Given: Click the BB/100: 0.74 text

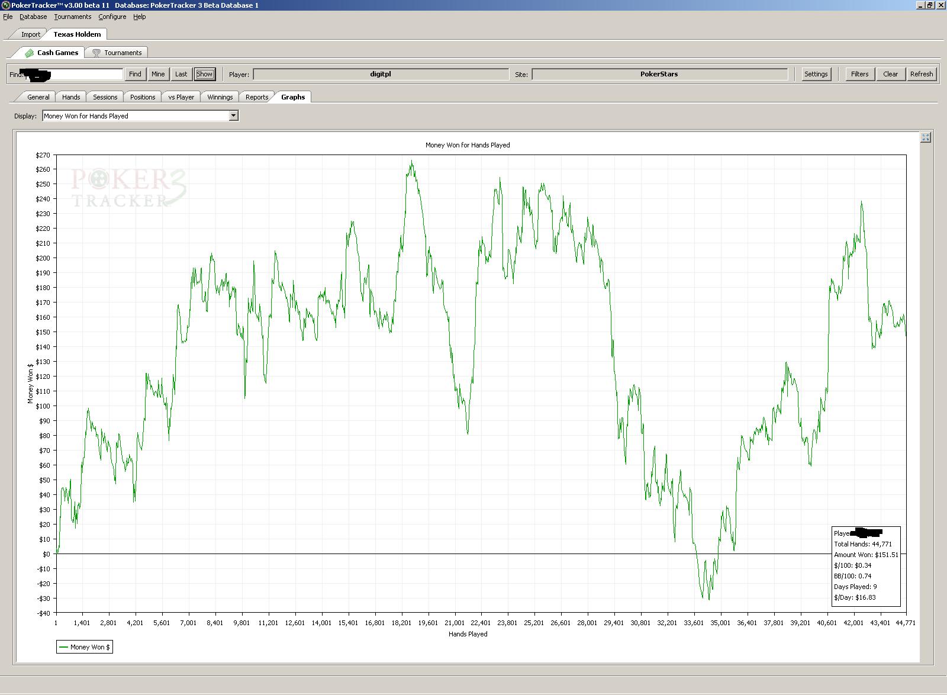Looking at the screenshot, I should (x=853, y=576).
